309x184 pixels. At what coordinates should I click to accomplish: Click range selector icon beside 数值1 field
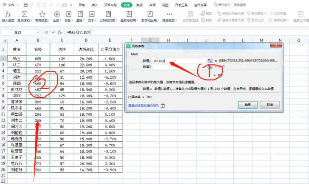(210, 61)
